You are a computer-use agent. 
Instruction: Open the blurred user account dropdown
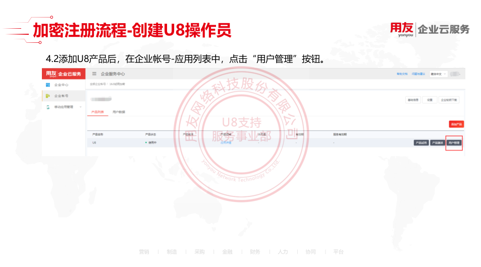[x=455, y=74]
